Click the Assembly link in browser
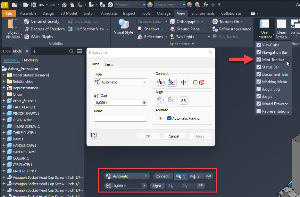Image resolution: width=300 pixels, height=197 pixels. click(x=11, y=60)
